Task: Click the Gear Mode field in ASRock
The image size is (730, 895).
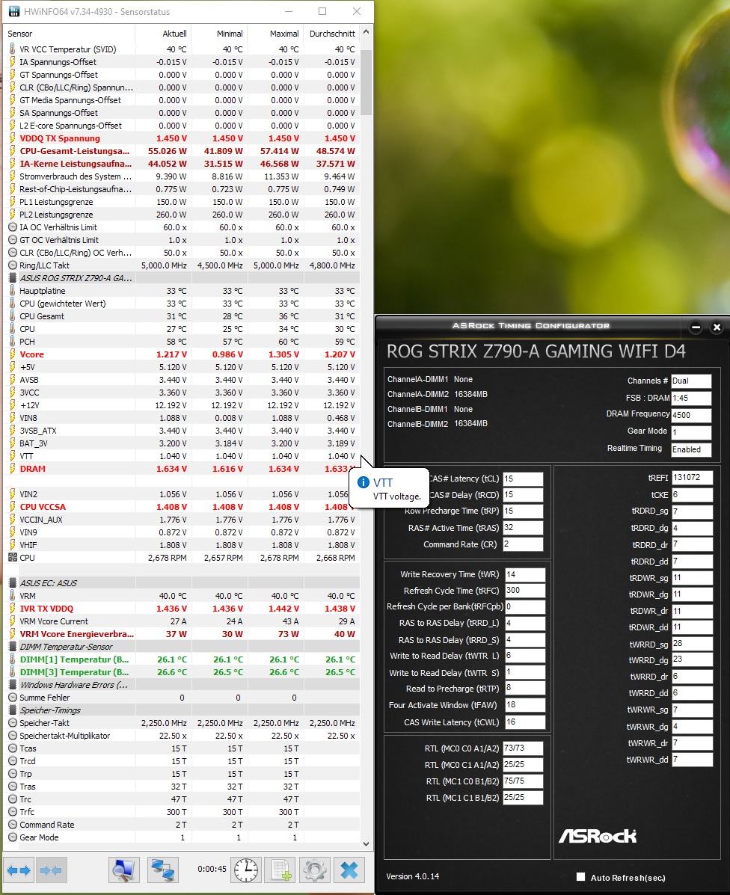Action: coord(691,432)
